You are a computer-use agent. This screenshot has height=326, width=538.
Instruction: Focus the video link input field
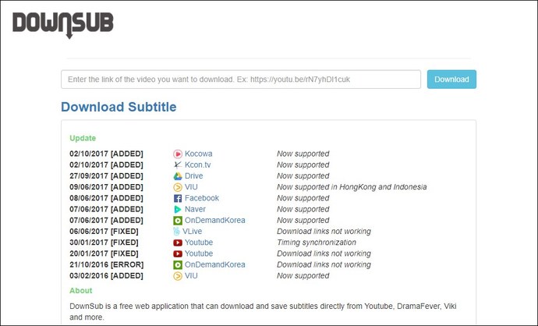[241, 80]
